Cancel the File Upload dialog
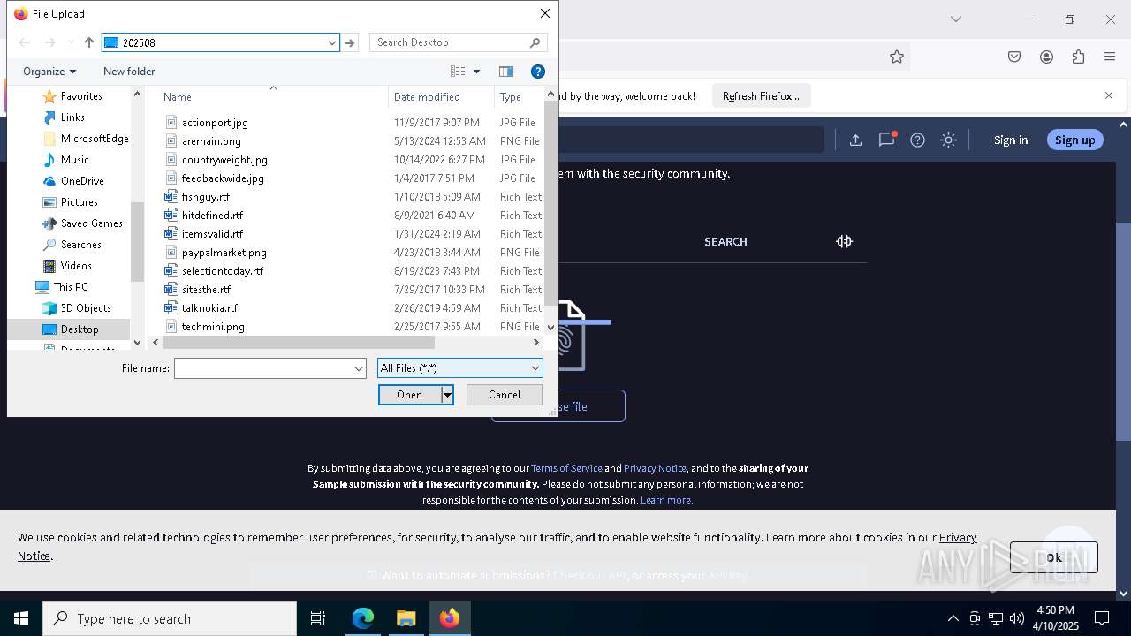1131x636 pixels. coord(505,395)
